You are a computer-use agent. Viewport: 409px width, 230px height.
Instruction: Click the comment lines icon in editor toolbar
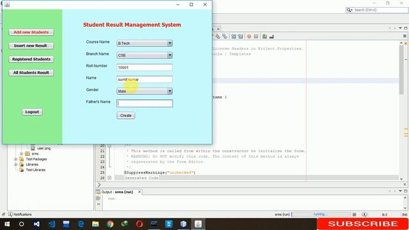click(265, 36)
